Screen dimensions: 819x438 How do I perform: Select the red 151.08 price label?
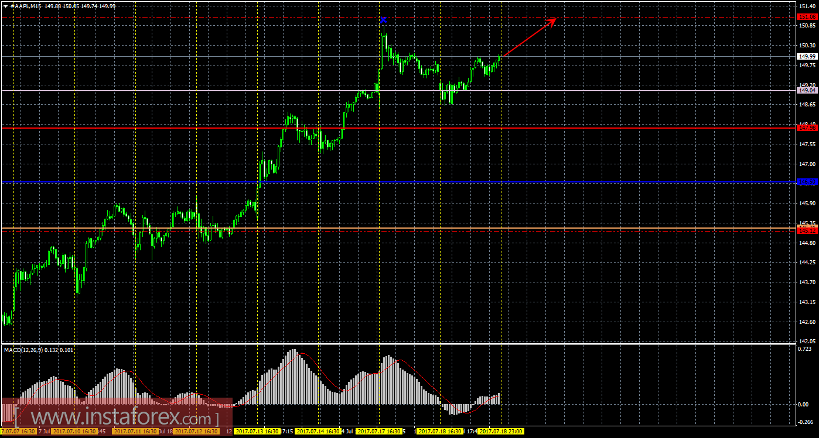coord(807,17)
